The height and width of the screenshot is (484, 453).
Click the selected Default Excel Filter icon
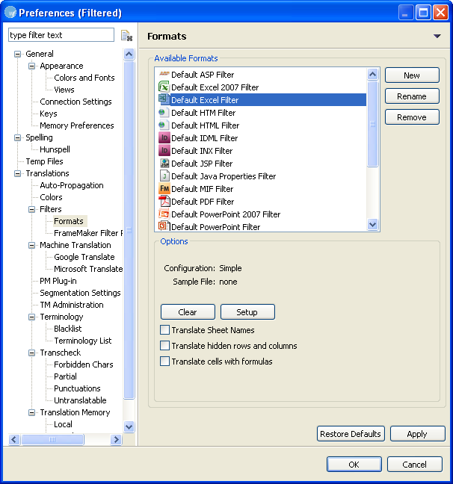click(x=164, y=99)
